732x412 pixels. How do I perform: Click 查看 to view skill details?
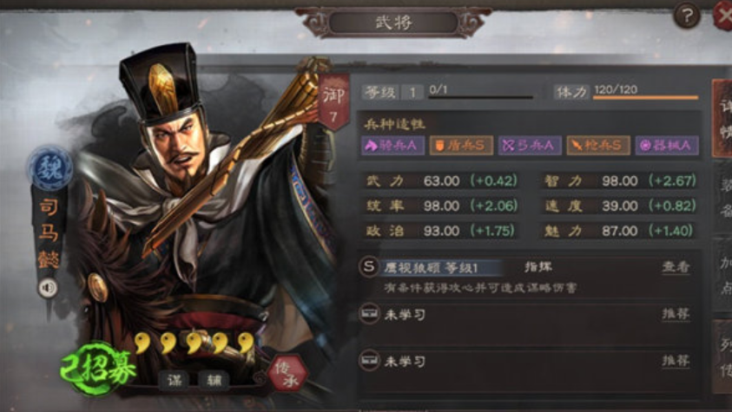point(676,267)
